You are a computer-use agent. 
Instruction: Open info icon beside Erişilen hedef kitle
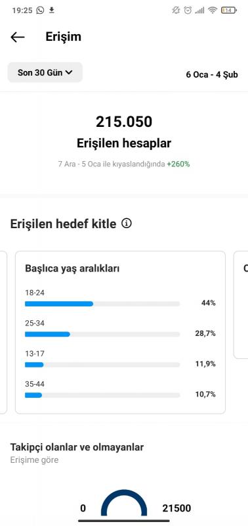point(127,224)
